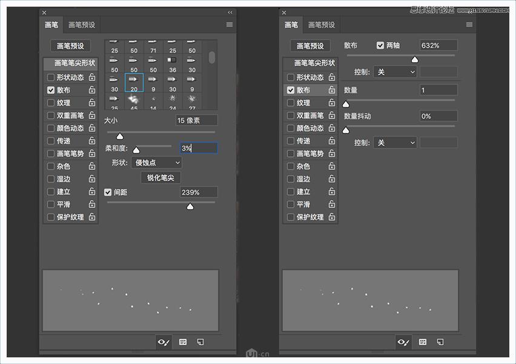The height and width of the screenshot is (364, 516).
Task: Create a new brush using the new-brush icon
Action: pyautogui.click(x=200, y=342)
